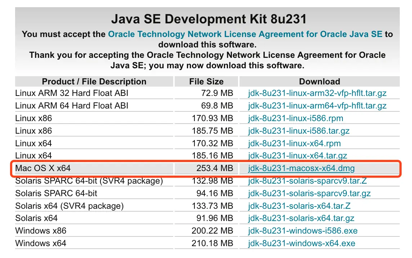The image size is (412, 258).
Task: Download jdk-8u231-linux-x64.rpm
Action: 294,143
